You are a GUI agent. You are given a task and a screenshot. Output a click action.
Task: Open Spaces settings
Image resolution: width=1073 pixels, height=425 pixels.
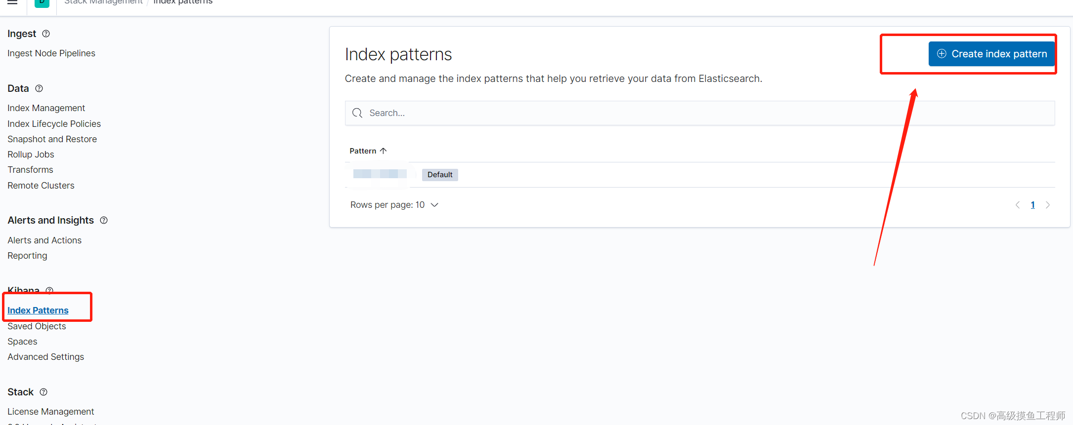tap(22, 342)
